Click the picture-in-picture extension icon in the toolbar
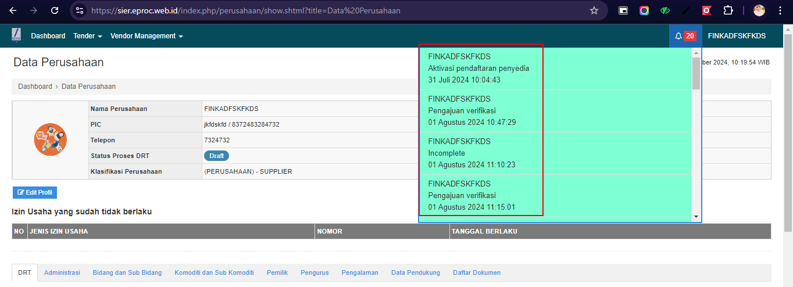This screenshot has height=287, width=793. click(623, 10)
